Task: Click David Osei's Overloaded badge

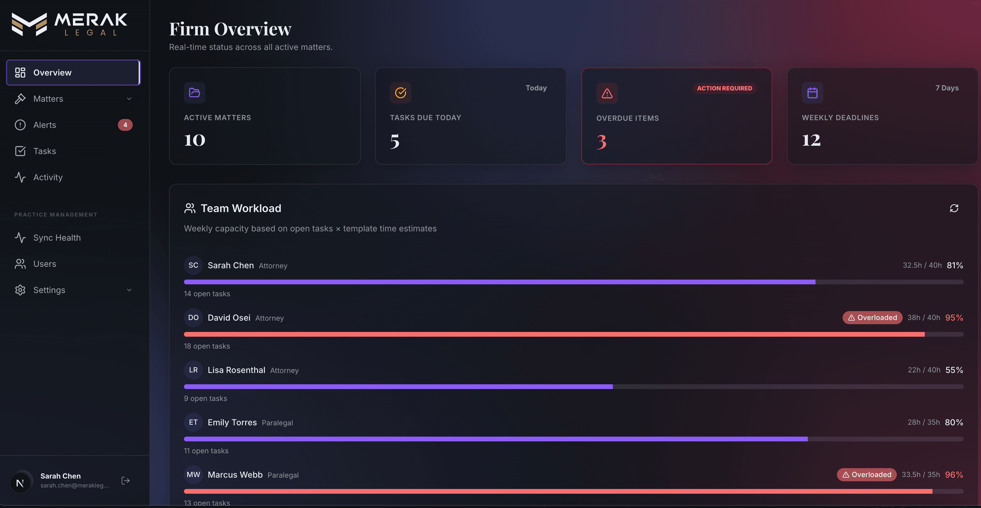Action: [x=872, y=317]
